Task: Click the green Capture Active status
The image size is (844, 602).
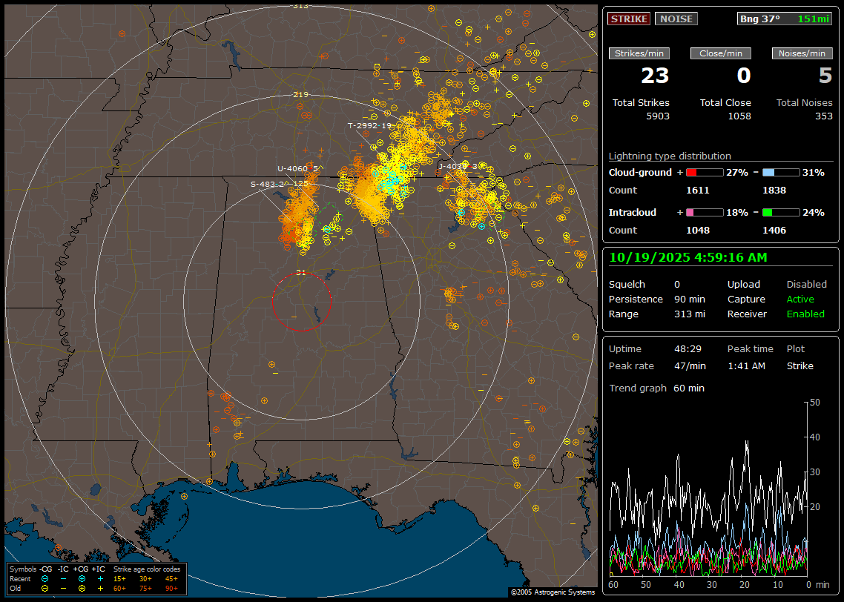Action: point(800,300)
